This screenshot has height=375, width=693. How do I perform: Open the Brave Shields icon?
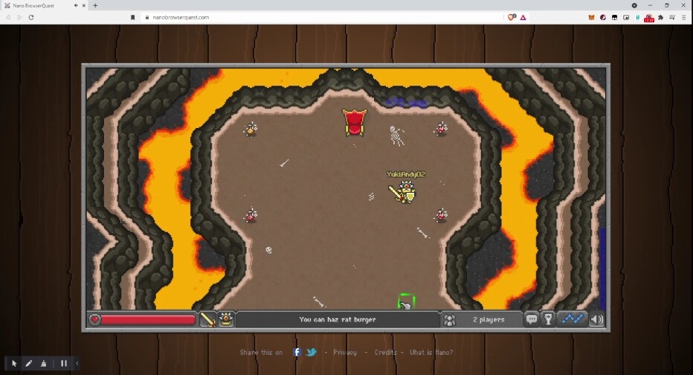512,17
